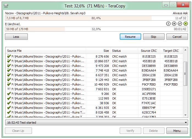Click the greyed-out Verify button
Image resolution: width=192 pixels, height=139 pixels.
130,131
